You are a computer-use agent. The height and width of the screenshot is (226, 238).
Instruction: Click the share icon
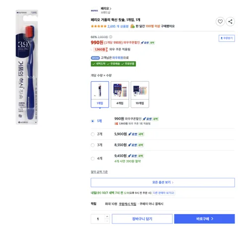coord(230,21)
